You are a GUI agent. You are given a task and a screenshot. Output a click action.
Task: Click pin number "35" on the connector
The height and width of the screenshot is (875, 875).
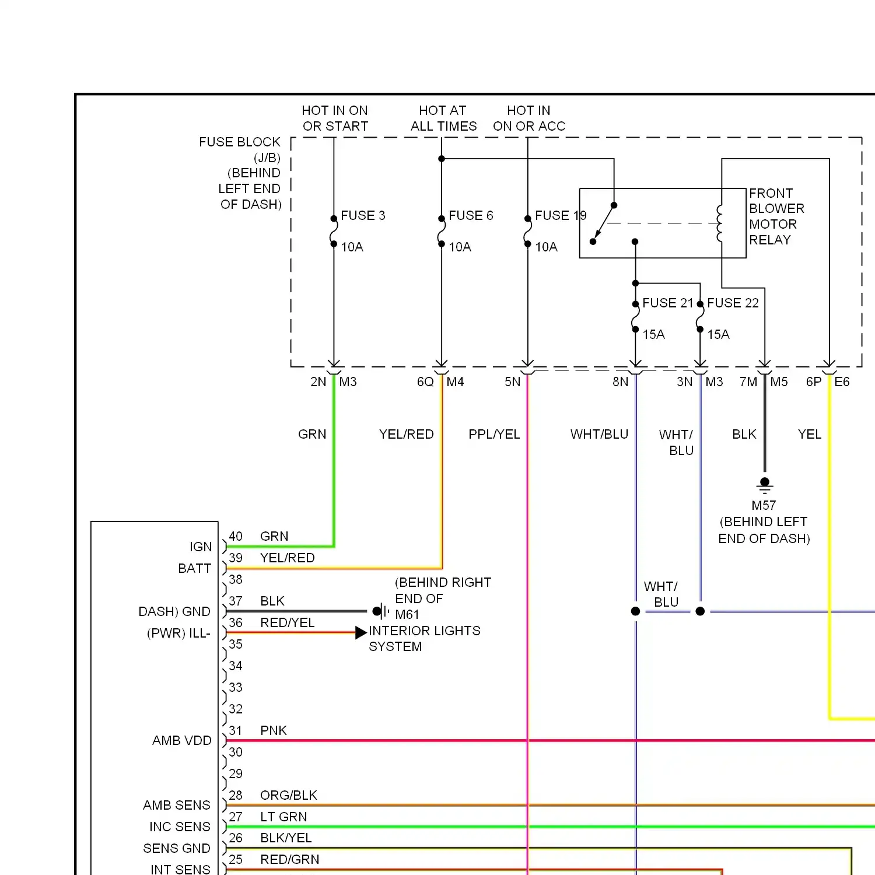click(236, 645)
